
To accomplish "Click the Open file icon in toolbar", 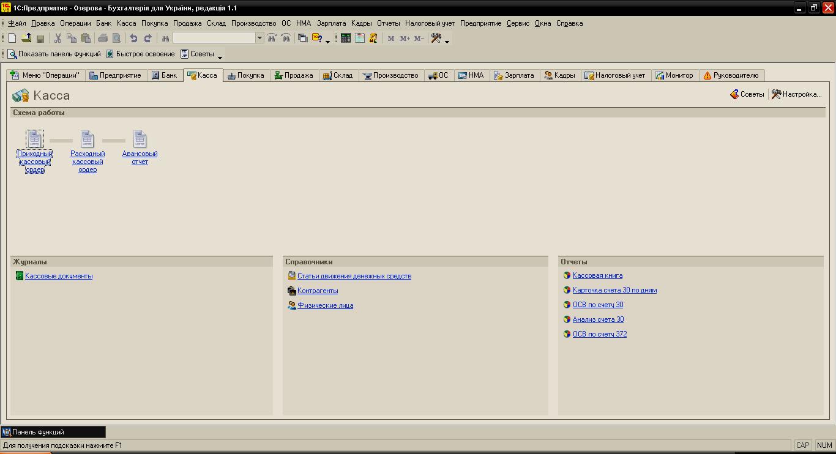I will click(26, 38).
